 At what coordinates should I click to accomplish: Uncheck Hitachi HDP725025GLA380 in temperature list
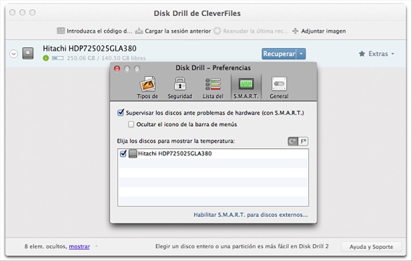pos(123,153)
